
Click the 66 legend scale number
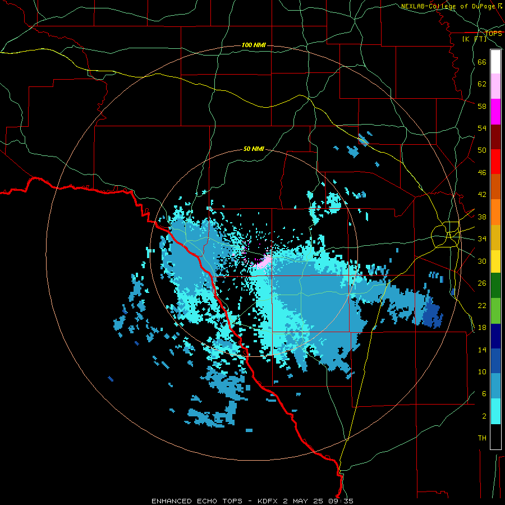482,62
